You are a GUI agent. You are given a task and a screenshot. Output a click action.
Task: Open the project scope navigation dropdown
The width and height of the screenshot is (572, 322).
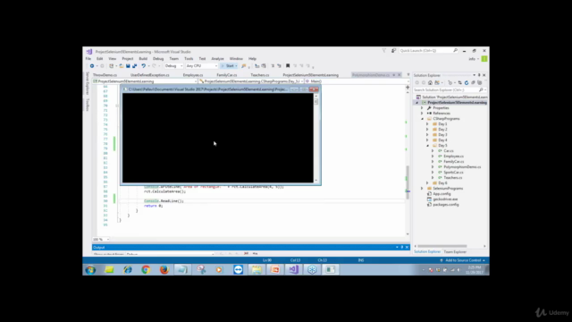click(145, 81)
